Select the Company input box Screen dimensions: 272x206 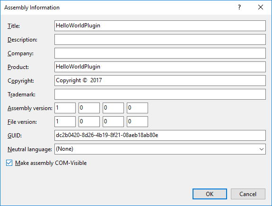(x=160, y=53)
